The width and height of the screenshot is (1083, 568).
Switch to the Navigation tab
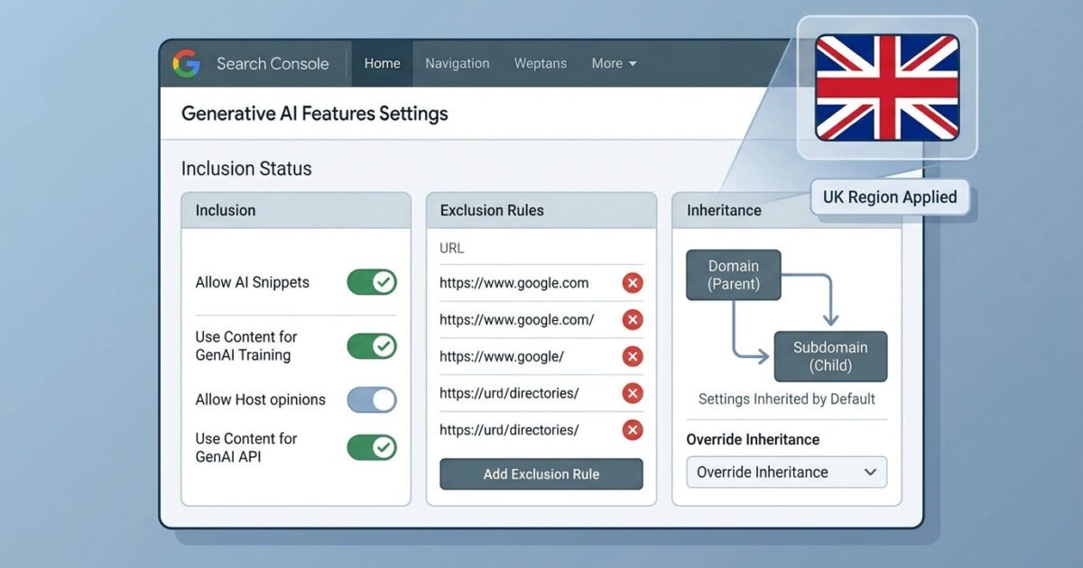click(458, 63)
